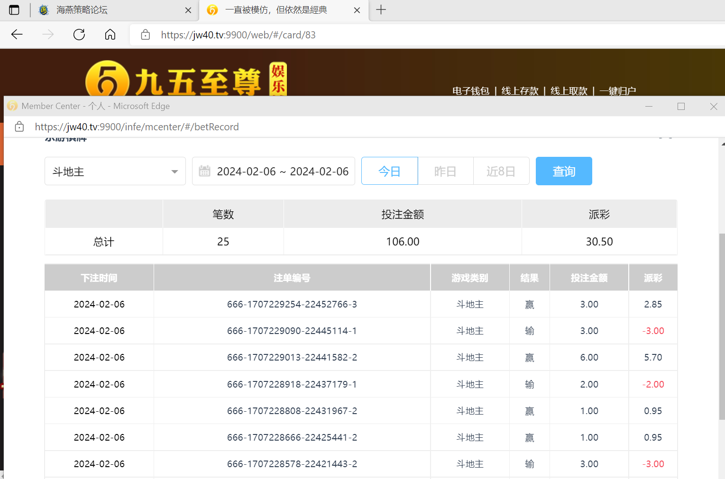Select the 昨日 date filter

click(445, 171)
